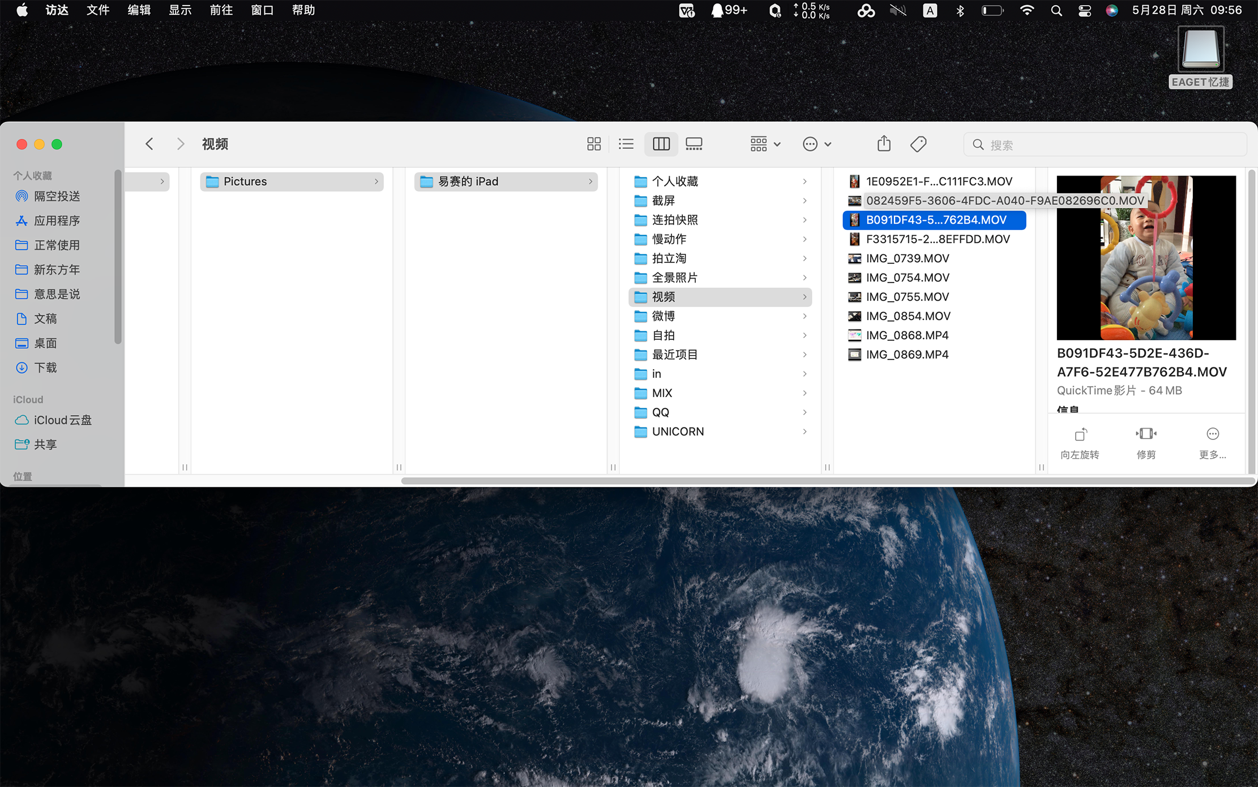Open the 前往 menu
This screenshot has height=787, width=1258.
[x=221, y=10]
